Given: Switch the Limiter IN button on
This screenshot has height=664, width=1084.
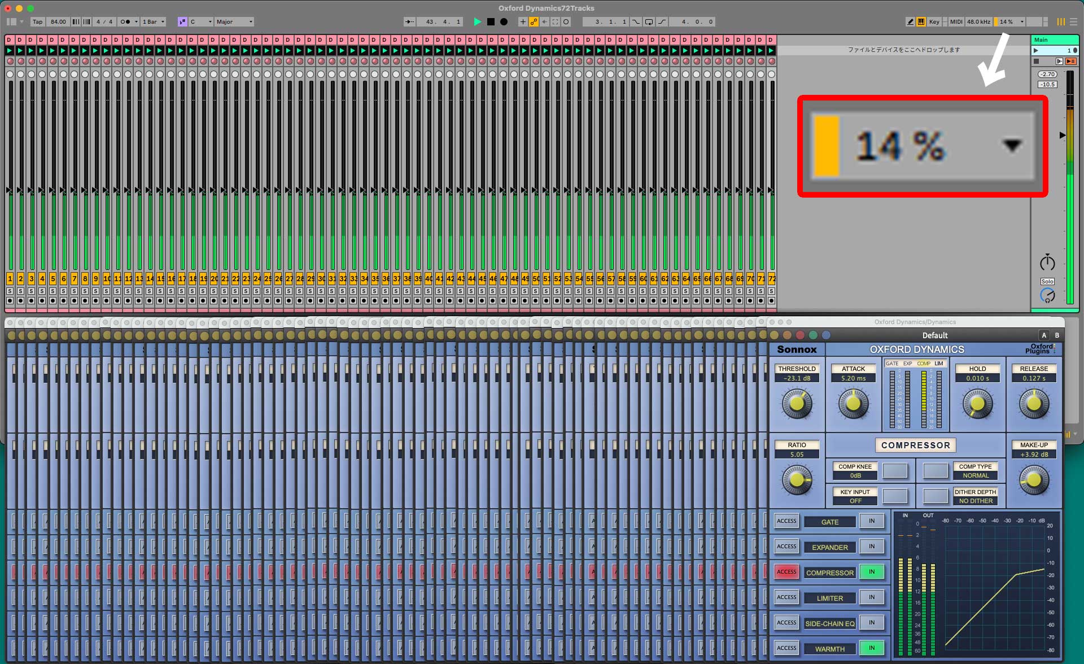Looking at the screenshot, I should click(x=872, y=597).
